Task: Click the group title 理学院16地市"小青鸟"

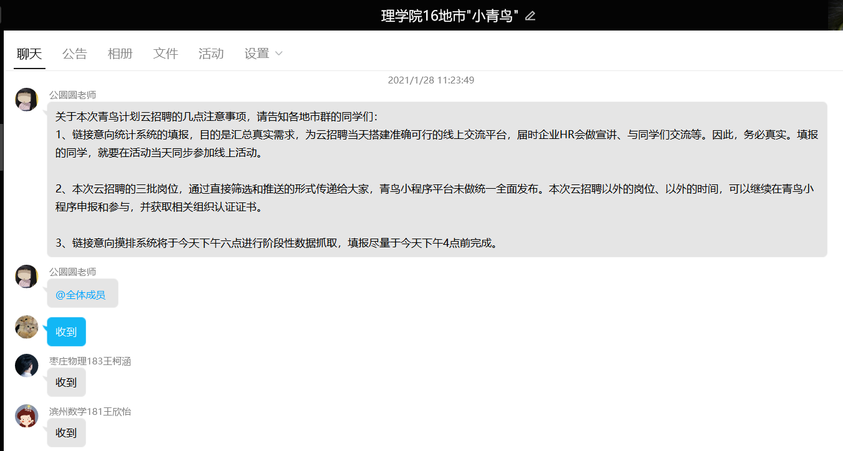Action: pos(450,16)
